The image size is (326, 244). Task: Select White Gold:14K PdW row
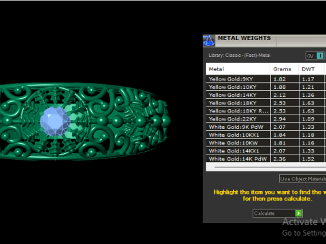coord(266,159)
